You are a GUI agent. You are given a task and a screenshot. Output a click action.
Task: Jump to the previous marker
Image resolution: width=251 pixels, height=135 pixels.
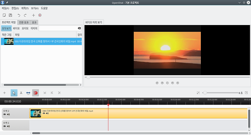click(52, 93)
